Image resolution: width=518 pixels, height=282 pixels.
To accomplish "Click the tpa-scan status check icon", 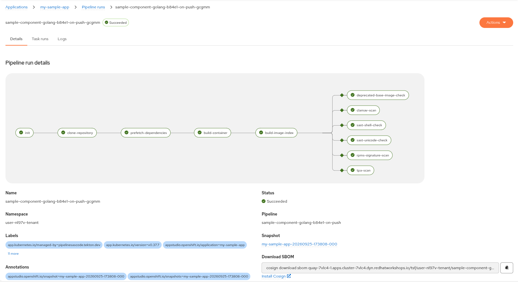I will 353,170.
